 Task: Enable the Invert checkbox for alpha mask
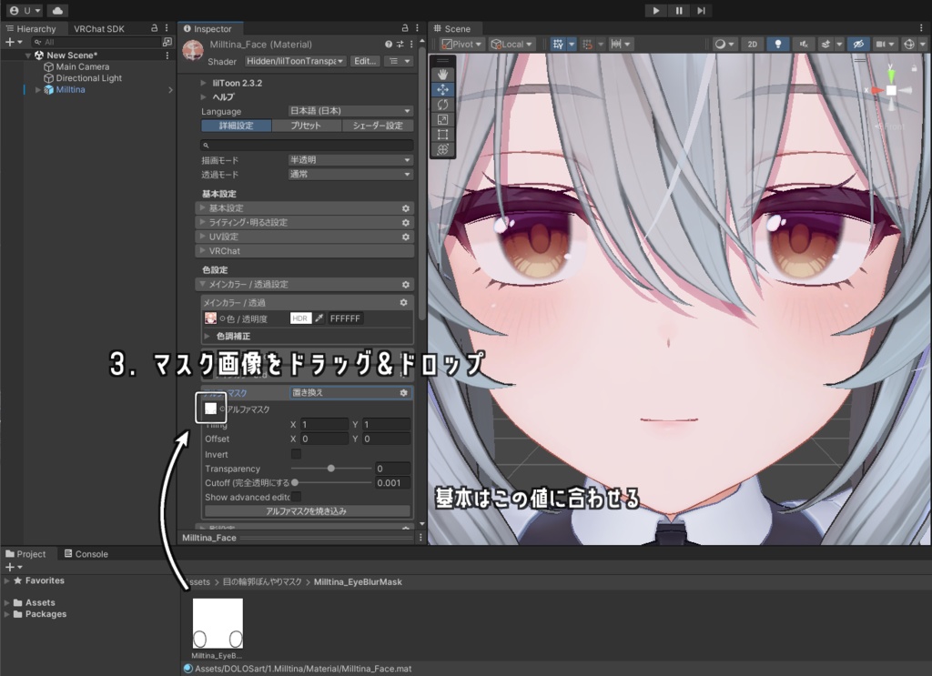pyautogui.click(x=295, y=454)
